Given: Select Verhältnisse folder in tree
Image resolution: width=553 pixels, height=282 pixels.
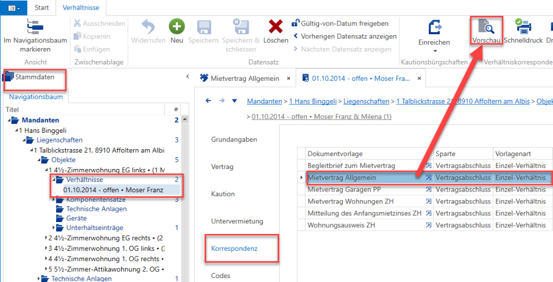Looking at the screenshot, I should coord(84,180).
